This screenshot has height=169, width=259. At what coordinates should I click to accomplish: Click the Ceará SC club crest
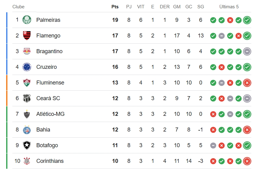pyautogui.click(x=27, y=98)
